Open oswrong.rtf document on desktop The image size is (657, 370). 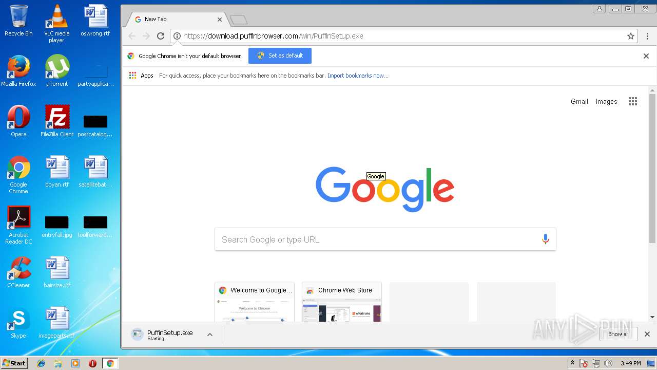click(95, 21)
